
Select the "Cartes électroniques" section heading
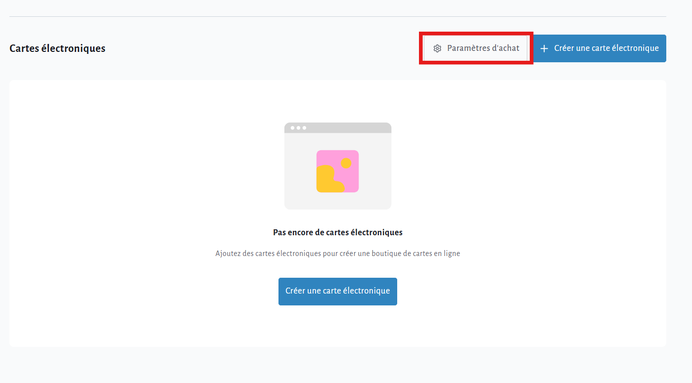pos(57,48)
